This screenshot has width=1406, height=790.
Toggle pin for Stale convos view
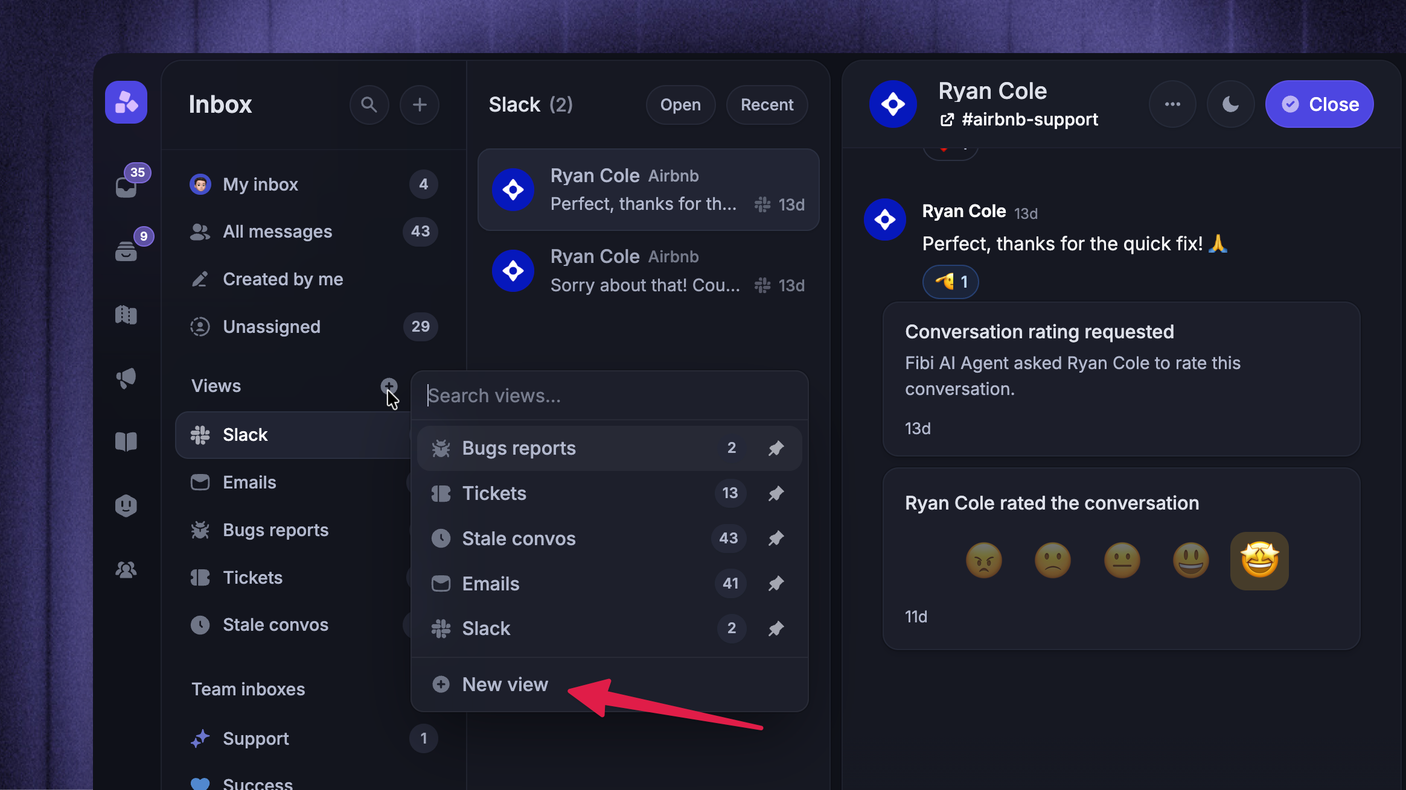[776, 539]
